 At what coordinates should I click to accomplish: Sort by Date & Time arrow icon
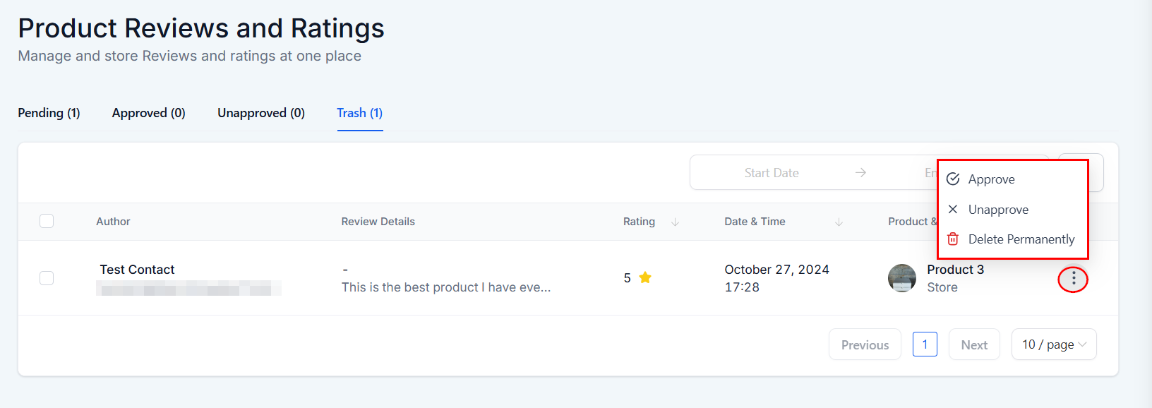point(839,222)
